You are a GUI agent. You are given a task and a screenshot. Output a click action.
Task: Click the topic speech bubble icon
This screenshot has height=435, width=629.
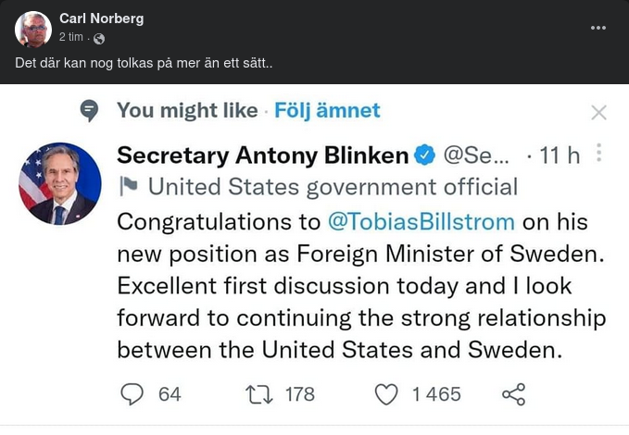[x=90, y=111]
